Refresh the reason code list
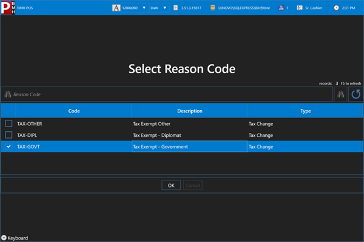The height and width of the screenshot is (242, 364). tap(356, 94)
